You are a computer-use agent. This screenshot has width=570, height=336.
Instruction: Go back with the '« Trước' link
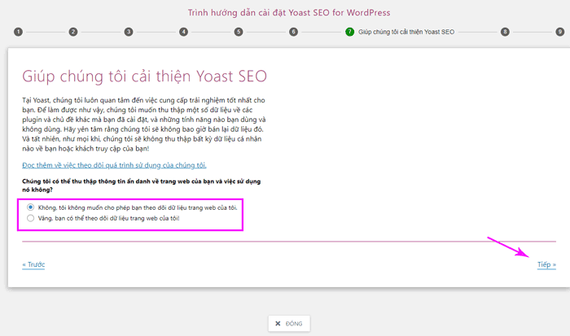coord(33,264)
